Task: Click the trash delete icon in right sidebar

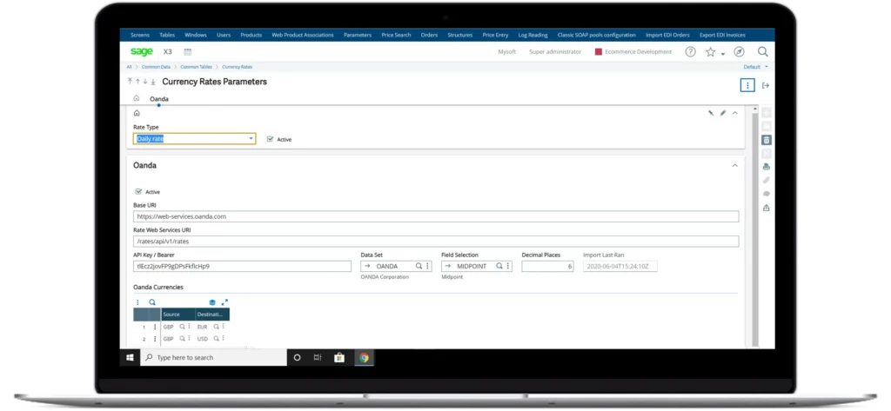Action: tap(767, 140)
